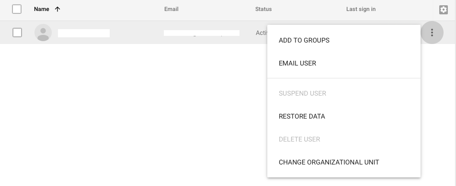Click the Status column header
This screenshot has height=186, width=456.
(x=263, y=9)
